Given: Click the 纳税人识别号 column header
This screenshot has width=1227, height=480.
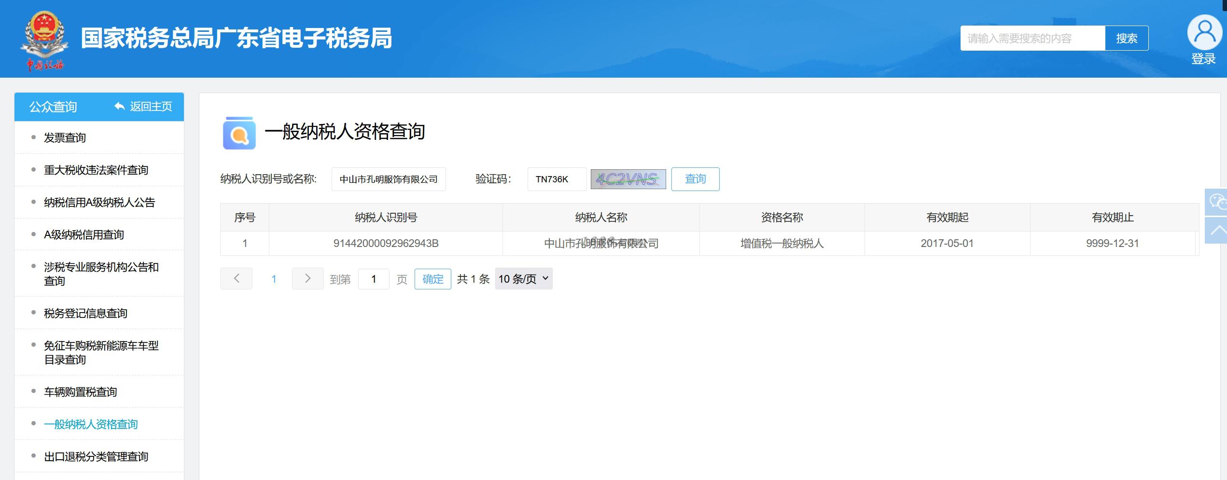Looking at the screenshot, I should tap(386, 218).
